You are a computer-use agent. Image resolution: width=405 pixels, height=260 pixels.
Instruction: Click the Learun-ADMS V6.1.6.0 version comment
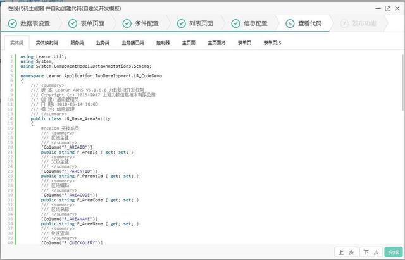tap(87, 90)
